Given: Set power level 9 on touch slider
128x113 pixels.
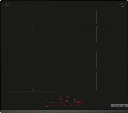Looking at the screenshot, I should click(x=82, y=106).
